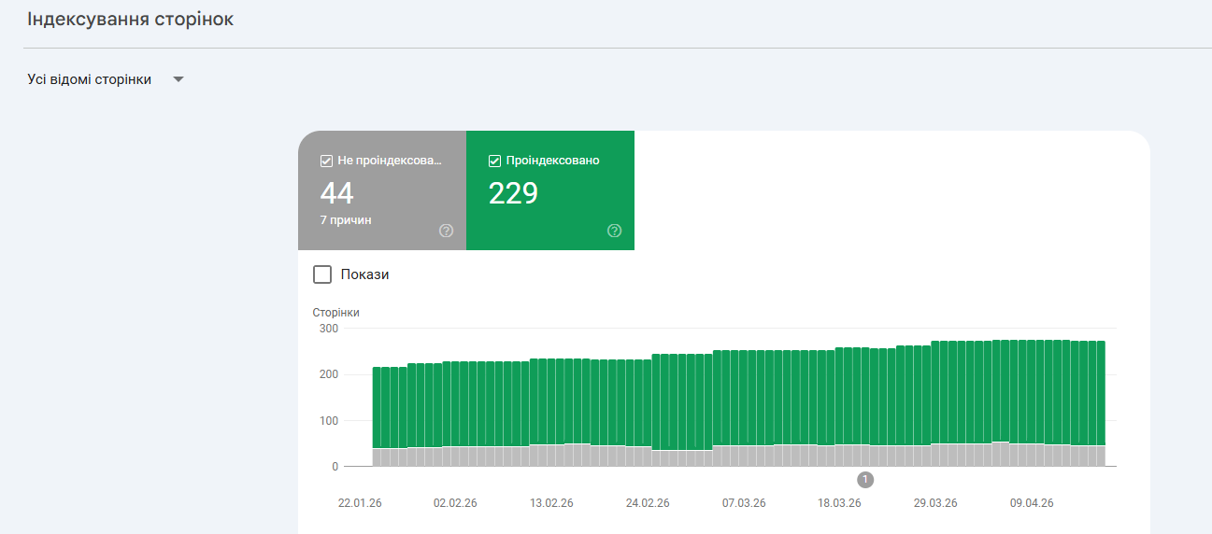The image size is (1212, 534).
Task: Click the 09.04.26 date label on the axis
Action: pos(1032,503)
